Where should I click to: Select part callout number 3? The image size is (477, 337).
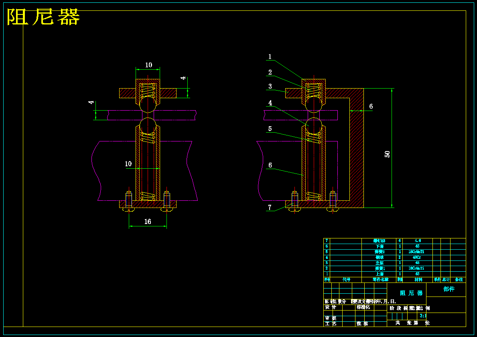click(270, 86)
